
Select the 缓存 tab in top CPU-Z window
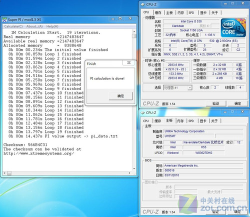(x=158, y=12)
